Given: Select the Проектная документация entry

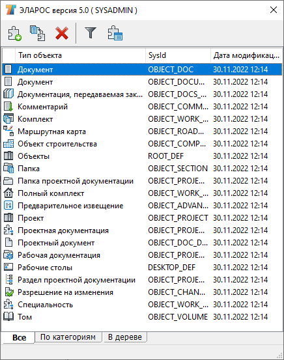Looking at the screenshot, I should coord(142,230).
